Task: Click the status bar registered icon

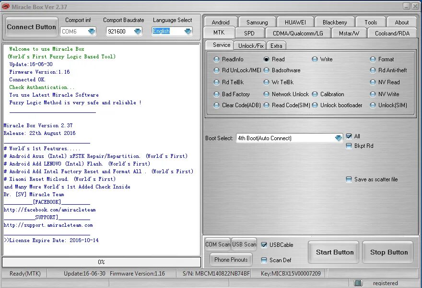Action: 358,283
